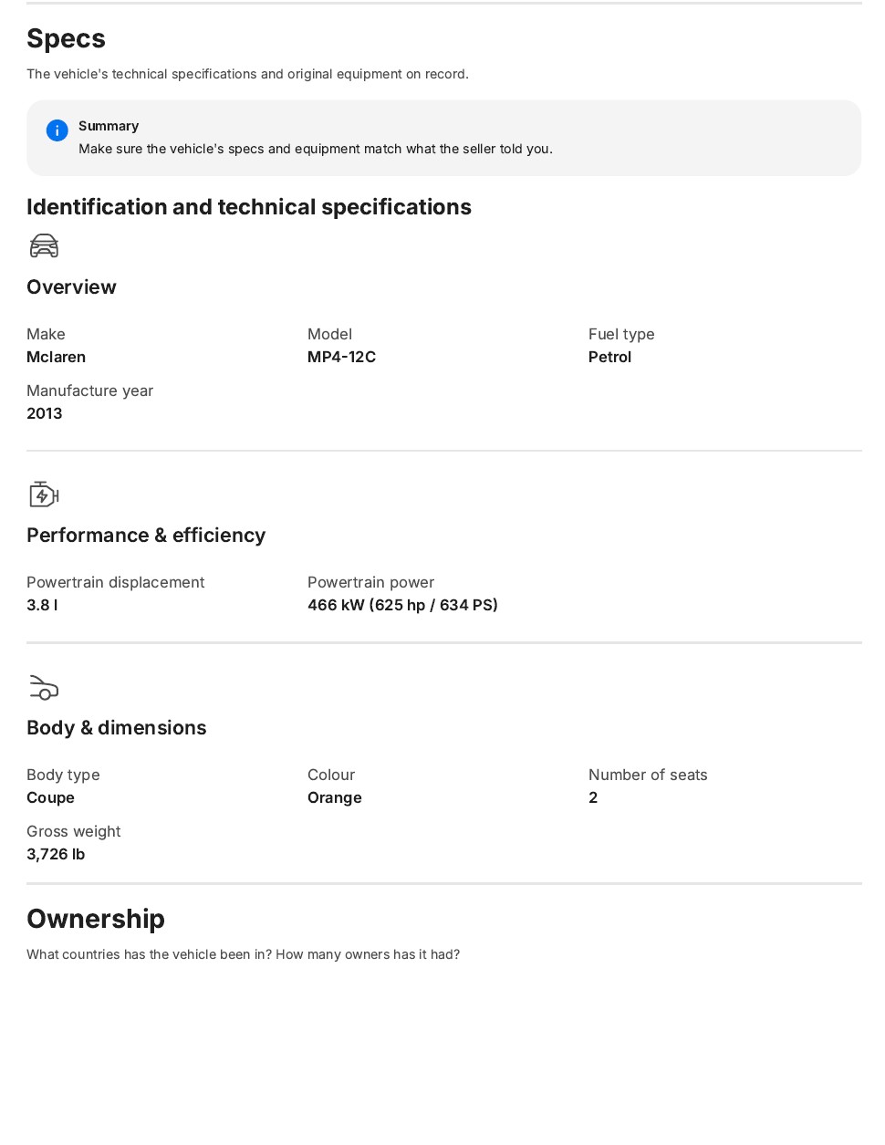Click the blue info icon beside Summary
The height and width of the screenshot is (1145, 885).
point(57,130)
